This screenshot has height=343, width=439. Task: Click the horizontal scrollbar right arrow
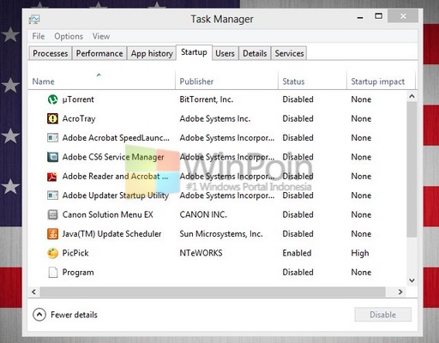400,292
